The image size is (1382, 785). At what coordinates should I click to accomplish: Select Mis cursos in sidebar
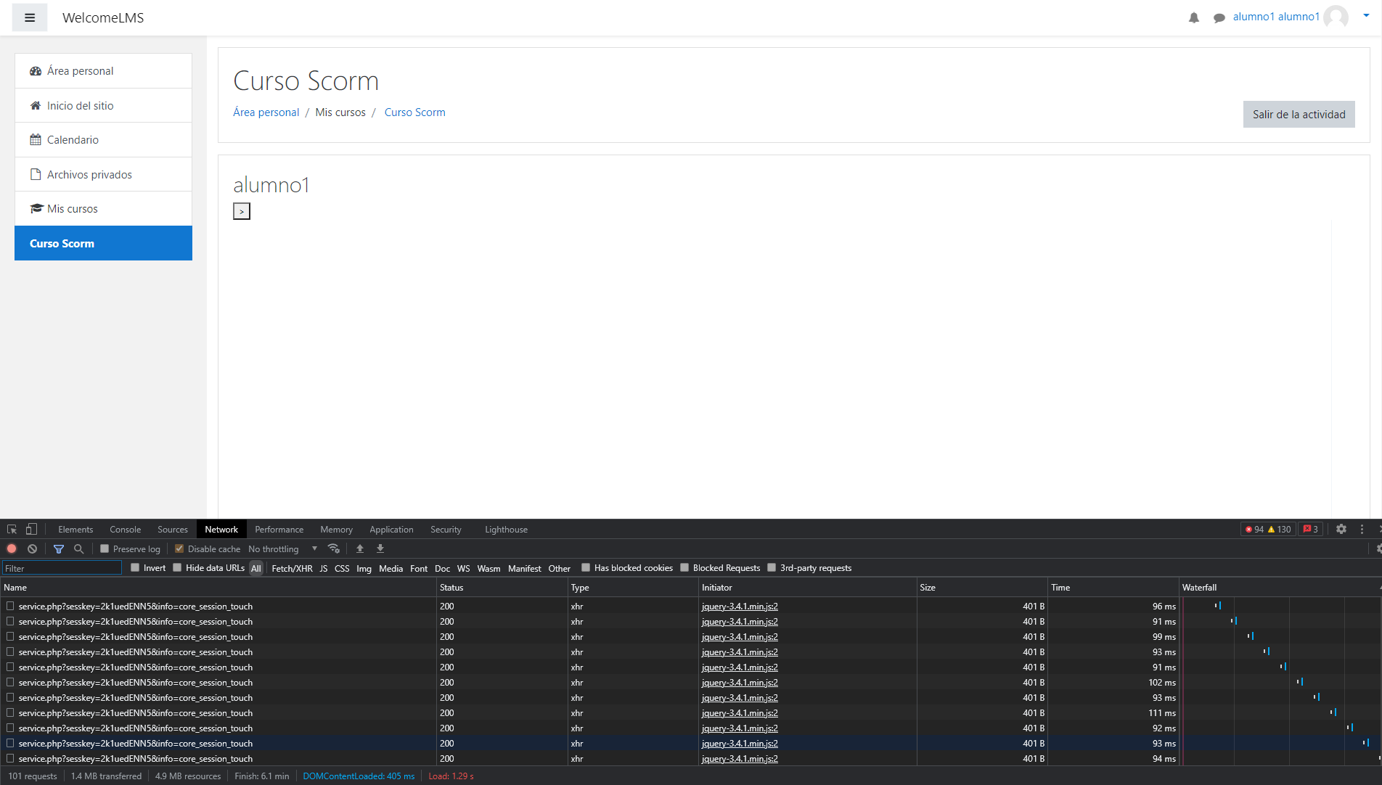[x=103, y=209]
